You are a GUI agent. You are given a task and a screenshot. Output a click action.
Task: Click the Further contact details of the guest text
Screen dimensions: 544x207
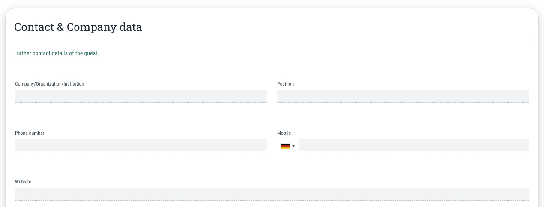click(x=57, y=53)
